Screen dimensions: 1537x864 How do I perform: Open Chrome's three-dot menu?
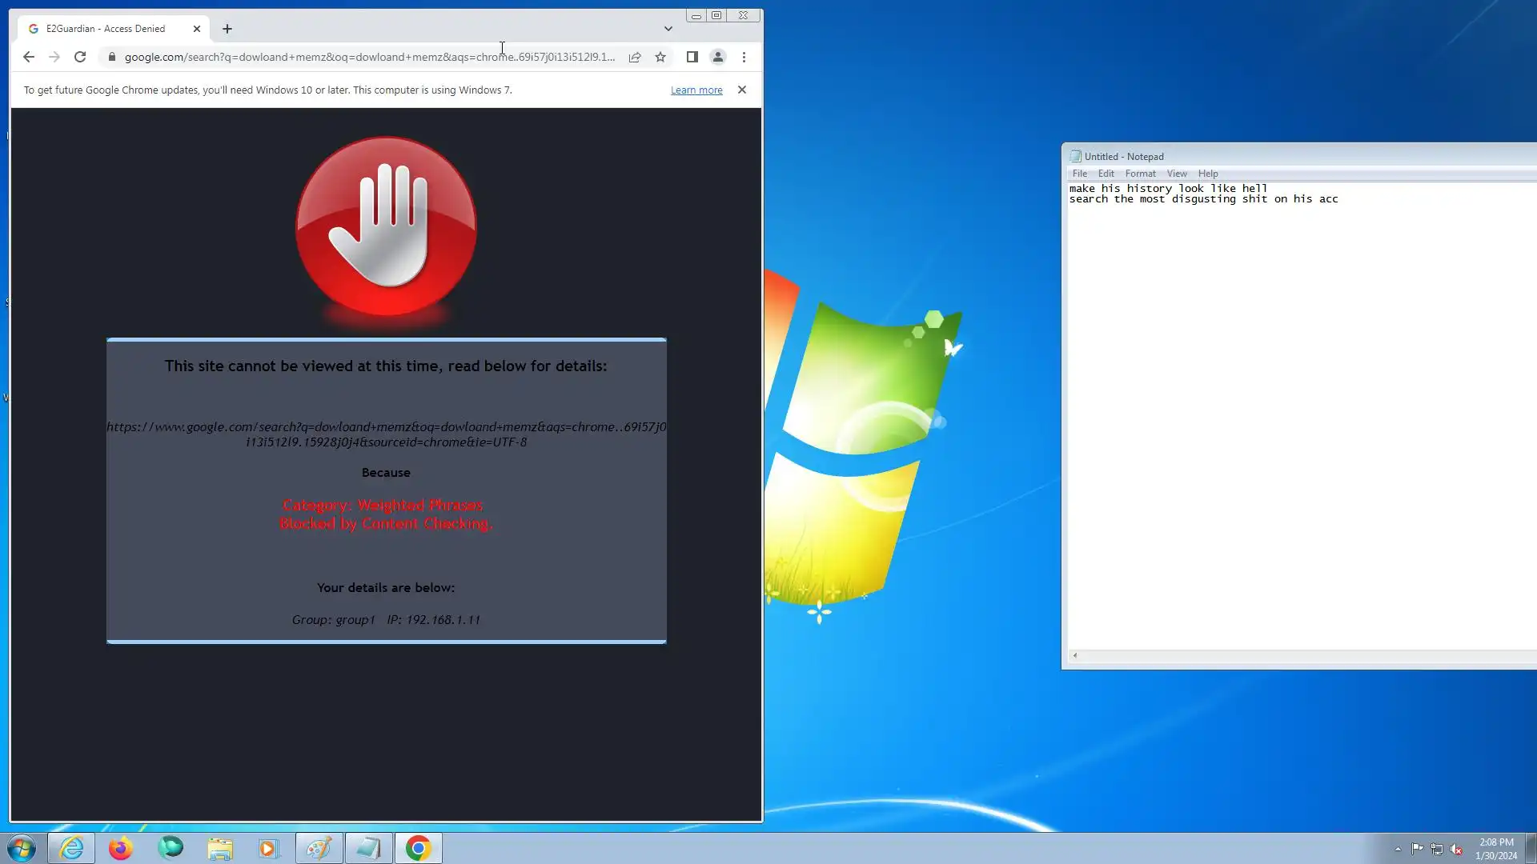point(744,57)
